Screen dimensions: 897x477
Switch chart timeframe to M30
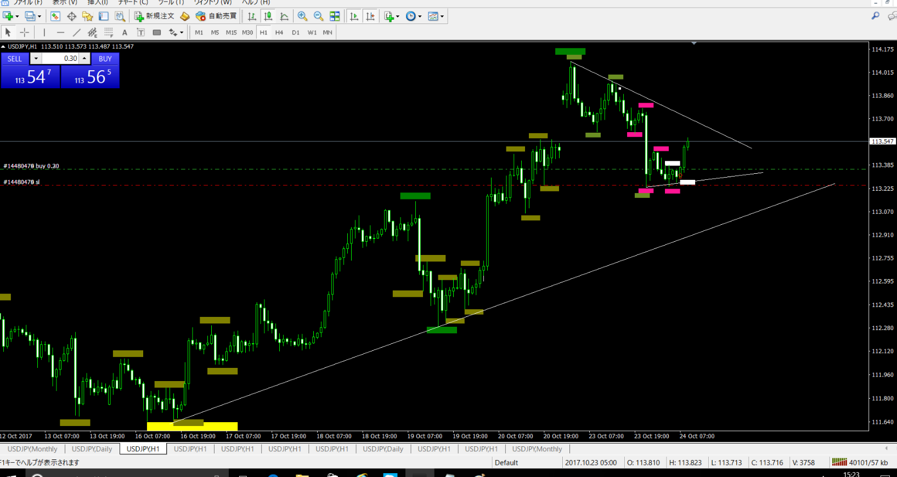[247, 32]
